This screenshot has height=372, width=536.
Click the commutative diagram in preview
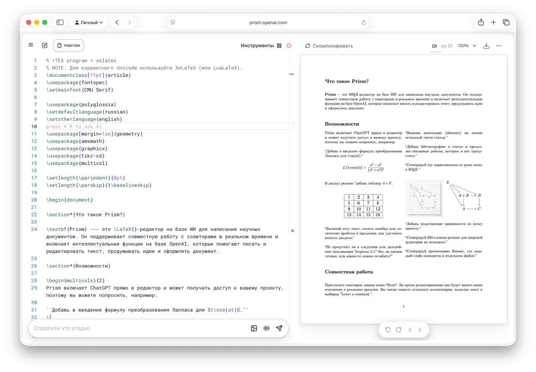coord(464,195)
